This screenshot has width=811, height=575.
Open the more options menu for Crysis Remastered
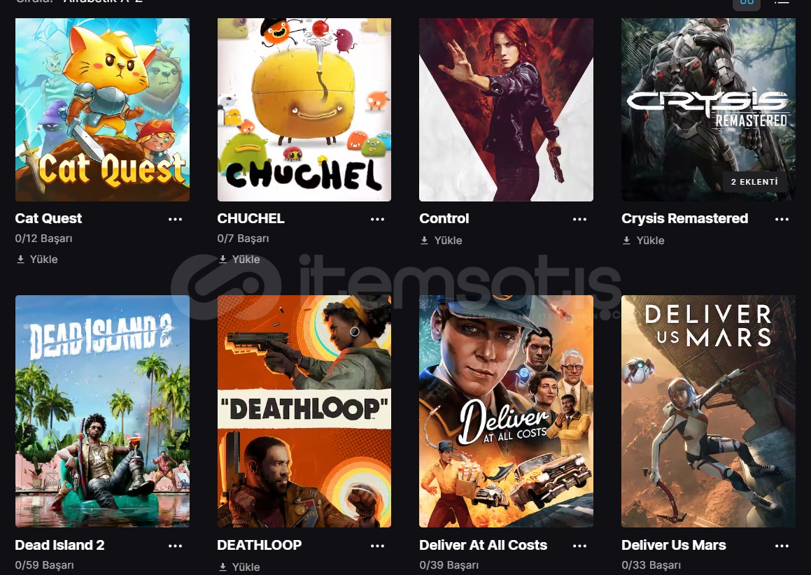coord(782,219)
